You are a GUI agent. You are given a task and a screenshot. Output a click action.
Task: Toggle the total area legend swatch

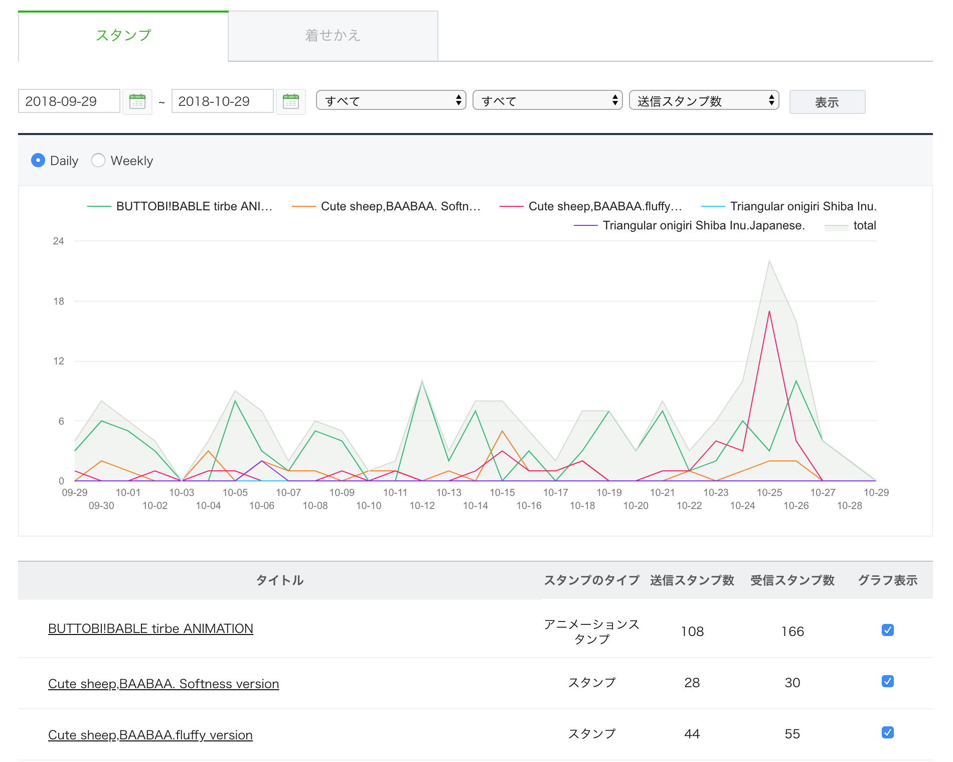coord(851,226)
